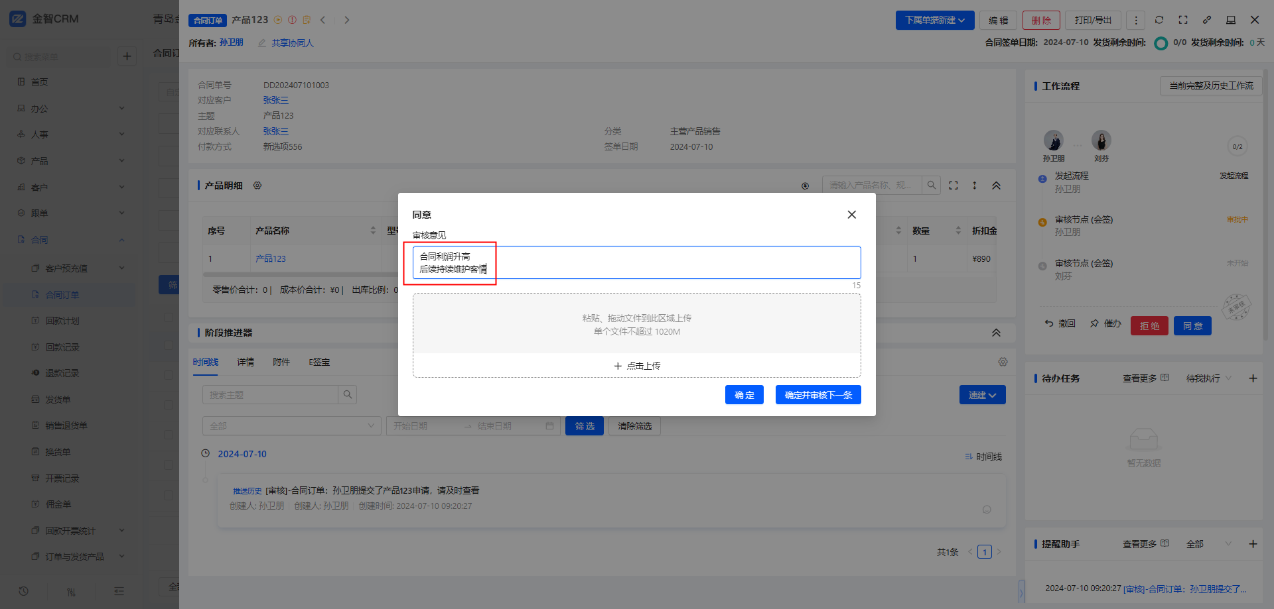Click 点击上传 to upload a file
The height and width of the screenshot is (609, 1274).
point(637,366)
